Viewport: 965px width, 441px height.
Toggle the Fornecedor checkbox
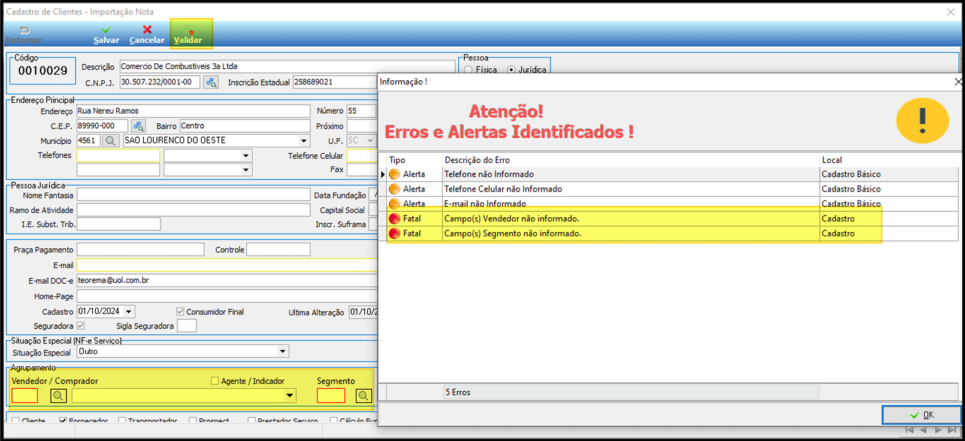coord(63,421)
